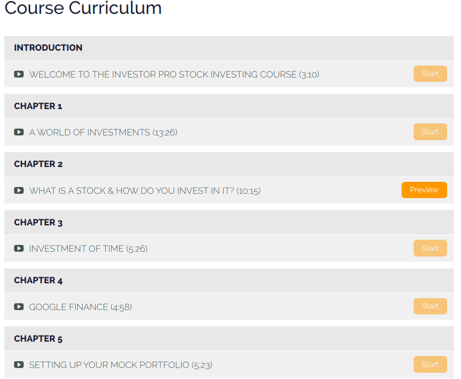
Task: Select the Introduction section header
Action: 48,48
